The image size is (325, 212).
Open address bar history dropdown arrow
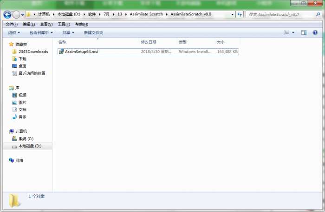point(232,14)
